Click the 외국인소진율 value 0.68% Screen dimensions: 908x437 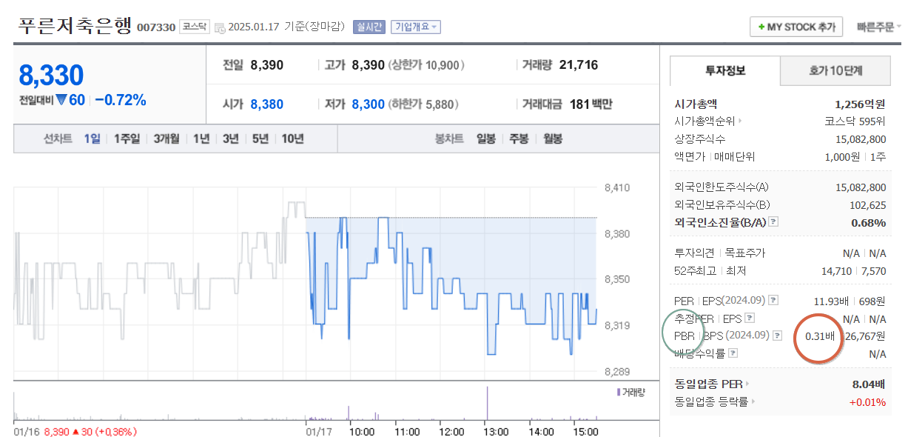pos(869,222)
